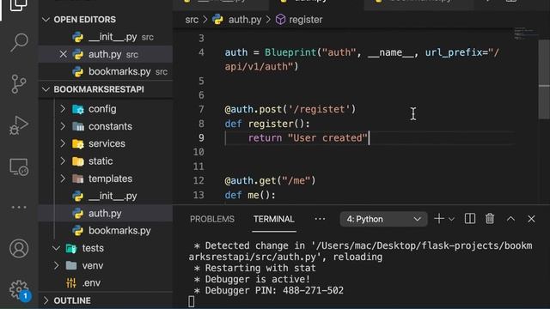This screenshot has height=309, width=550.
Task: Open the launch profile dropdown arrow
Action: click(451, 220)
